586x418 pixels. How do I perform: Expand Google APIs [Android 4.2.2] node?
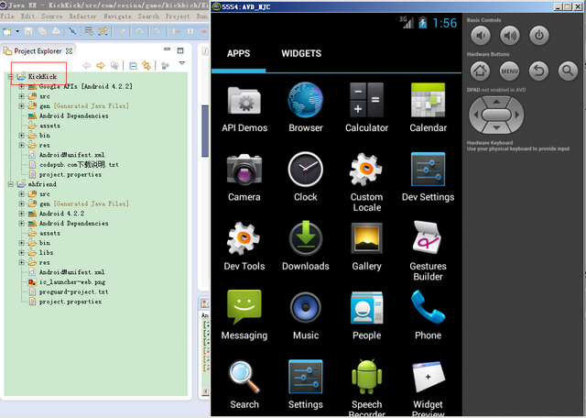[x=21, y=86]
